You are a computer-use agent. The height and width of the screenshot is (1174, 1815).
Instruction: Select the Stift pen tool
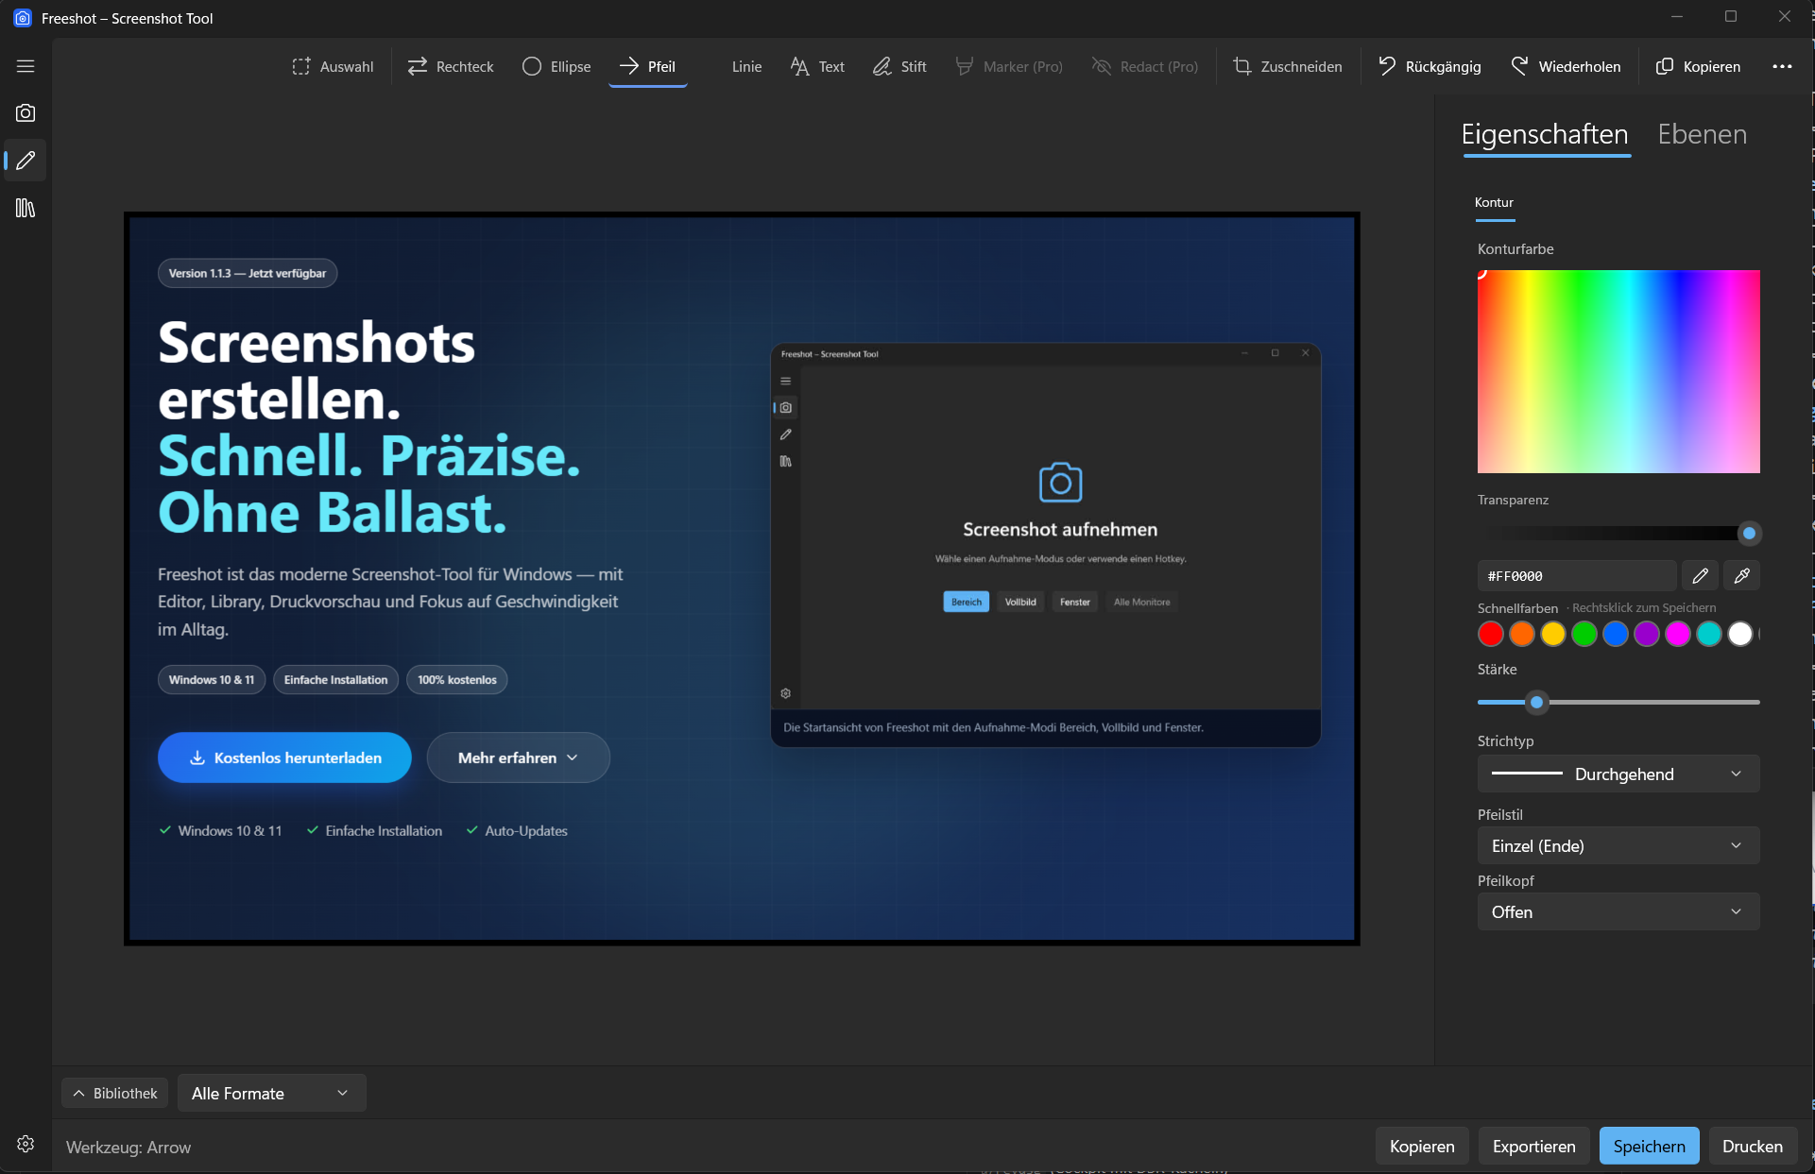(899, 66)
